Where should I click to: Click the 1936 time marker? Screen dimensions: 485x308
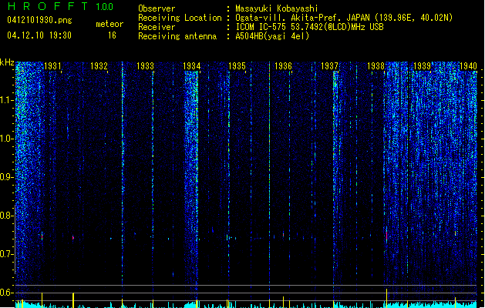[x=283, y=66]
